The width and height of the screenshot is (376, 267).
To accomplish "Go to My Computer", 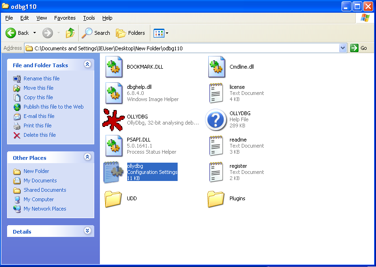I will [x=39, y=199].
